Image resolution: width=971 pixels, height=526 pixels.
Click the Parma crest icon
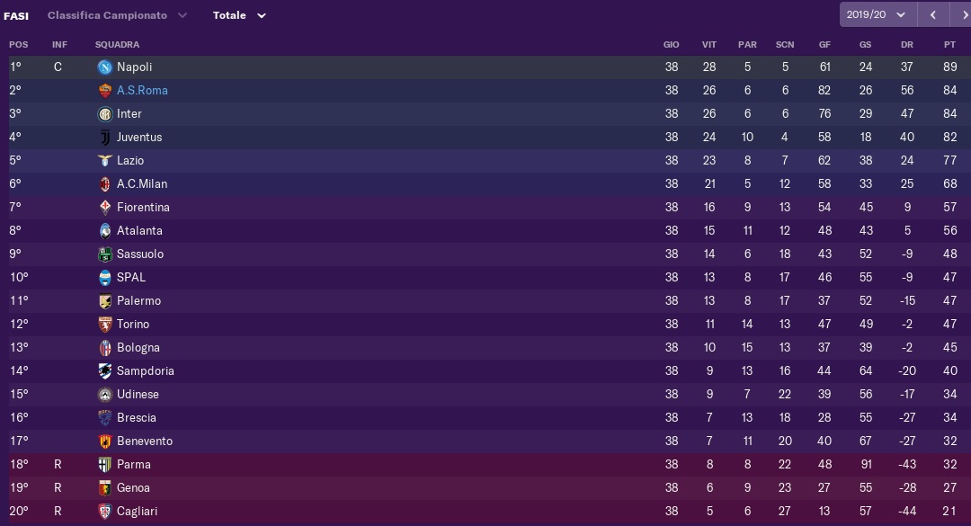point(105,465)
